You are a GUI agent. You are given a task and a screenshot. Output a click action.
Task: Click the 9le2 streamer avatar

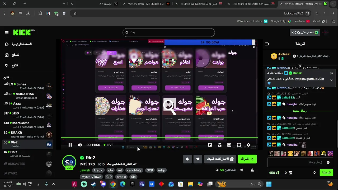(69, 162)
